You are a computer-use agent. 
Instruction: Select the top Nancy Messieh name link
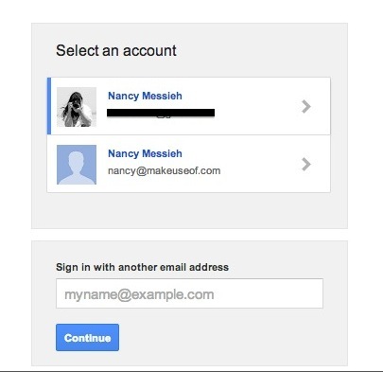pyautogui.click(x=145, y=96)
